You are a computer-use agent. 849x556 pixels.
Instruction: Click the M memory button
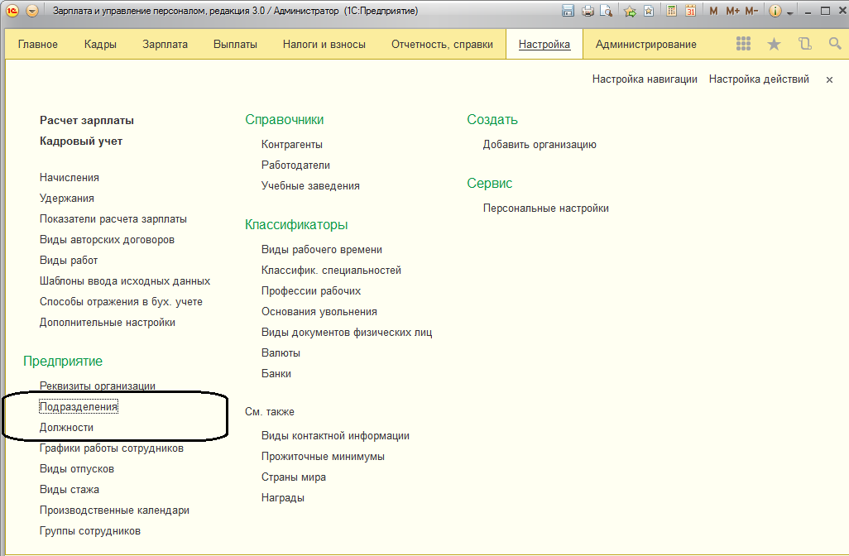(x=713, y=11)
